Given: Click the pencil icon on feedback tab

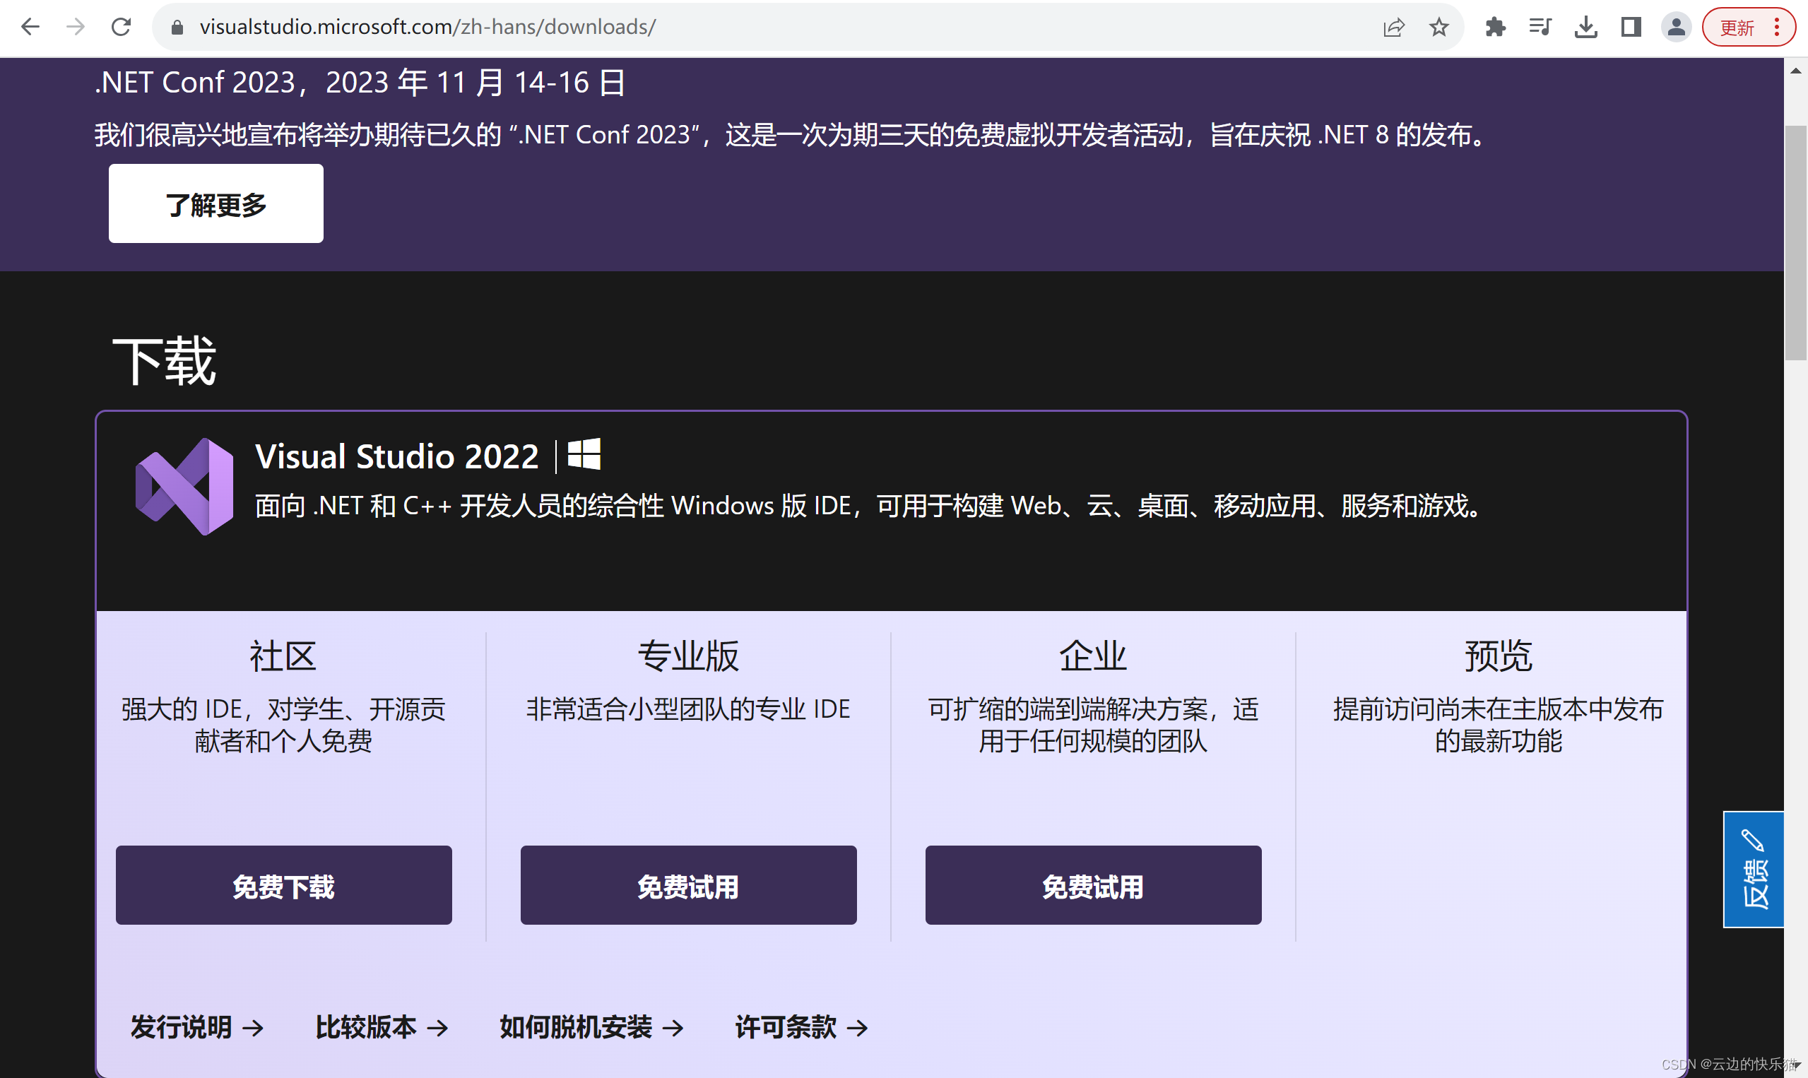Looking at the screenshot, I should pyautogui.click(x=1753, y=840).
